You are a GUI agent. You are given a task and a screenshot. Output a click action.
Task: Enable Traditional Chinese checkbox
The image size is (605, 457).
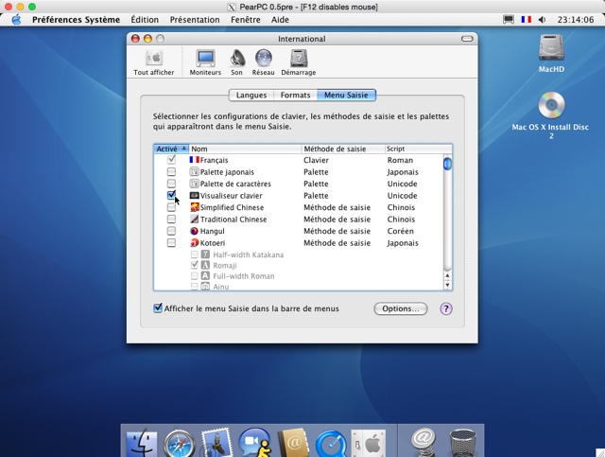coord(171,219)
